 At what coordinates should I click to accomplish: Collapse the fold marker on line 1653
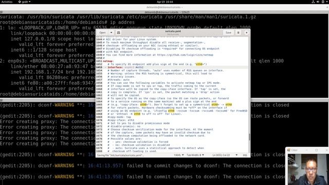coord(105,67)
